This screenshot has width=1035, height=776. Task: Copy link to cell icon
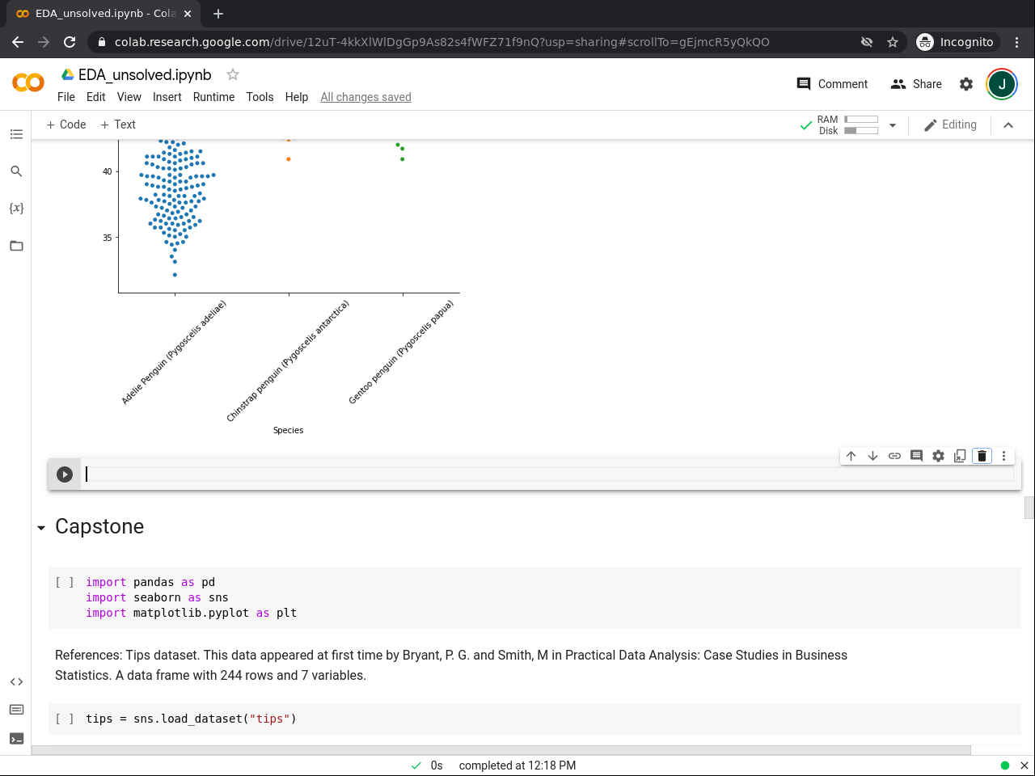tap(894, 456)
